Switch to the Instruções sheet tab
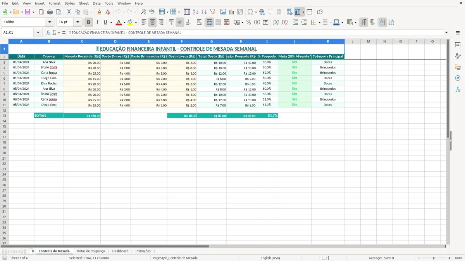 [143, 251]
